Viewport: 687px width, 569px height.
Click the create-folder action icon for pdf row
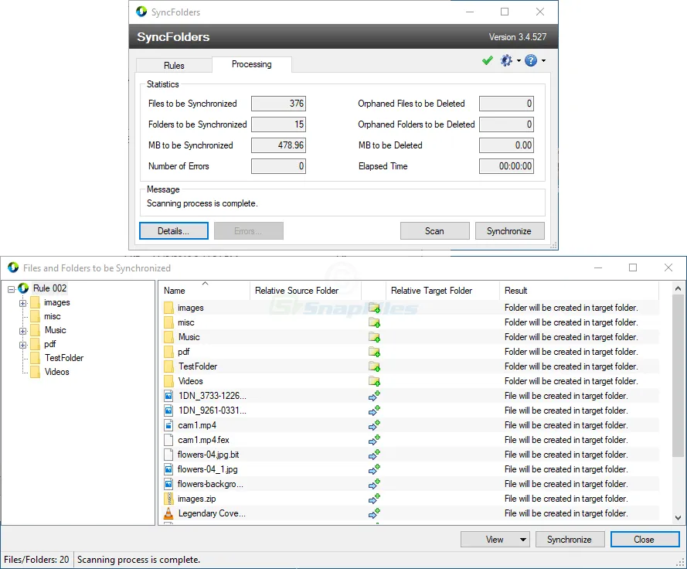click(374, 353)
